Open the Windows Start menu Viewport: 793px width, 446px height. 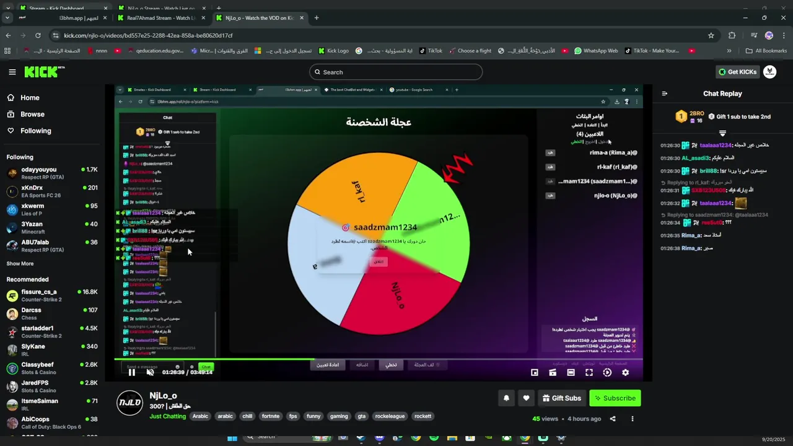232,438
